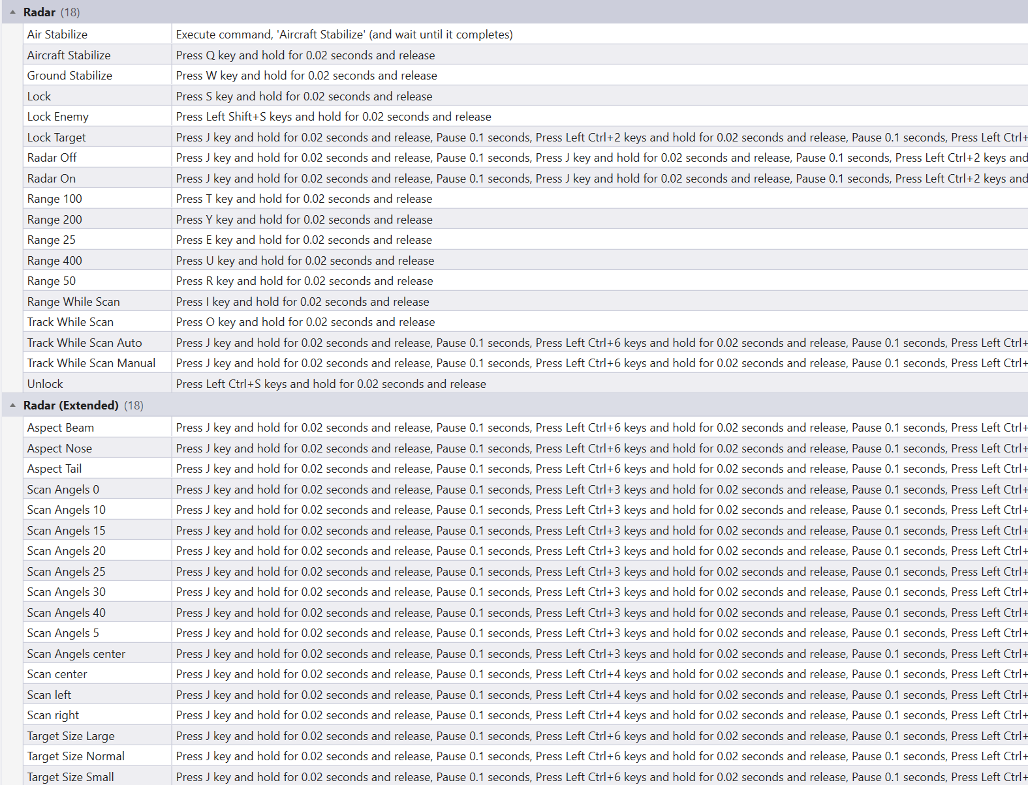Screen dimensions: 1028x785
Task: Collapse the Radar group using its arrow
Action: point(12,12)
